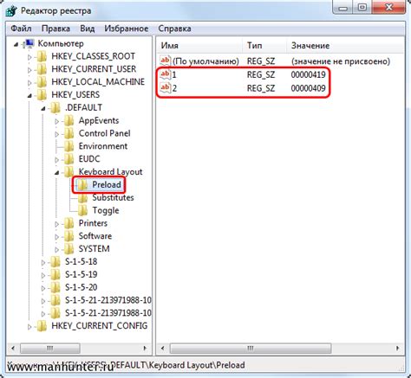Screen dimensions: 411x378
Task: Expand the Control Panel subkey arrow
Action: tap(57, 134)
